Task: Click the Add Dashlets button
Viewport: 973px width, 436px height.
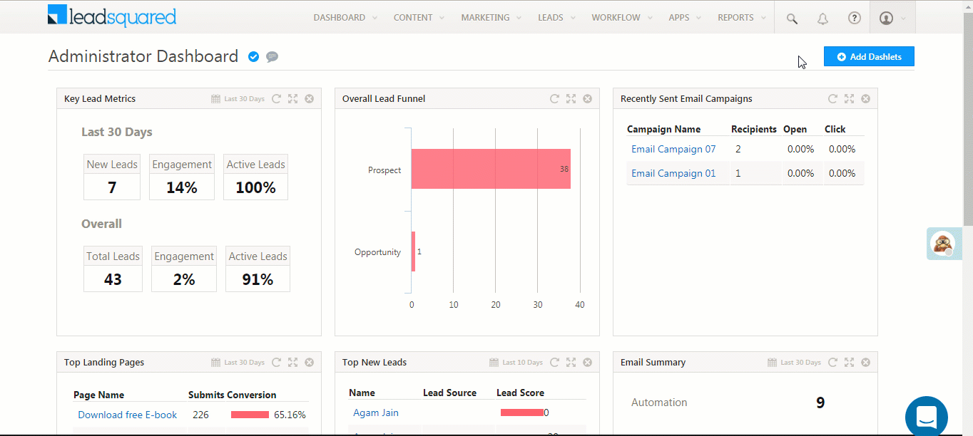Action: pyautogui.click(x=869, y=57)
